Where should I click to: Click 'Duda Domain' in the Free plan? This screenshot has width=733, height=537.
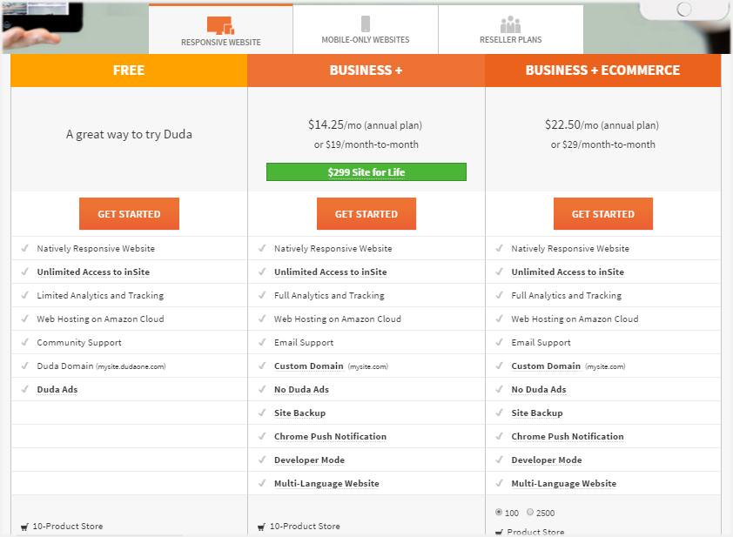[65, 366]
